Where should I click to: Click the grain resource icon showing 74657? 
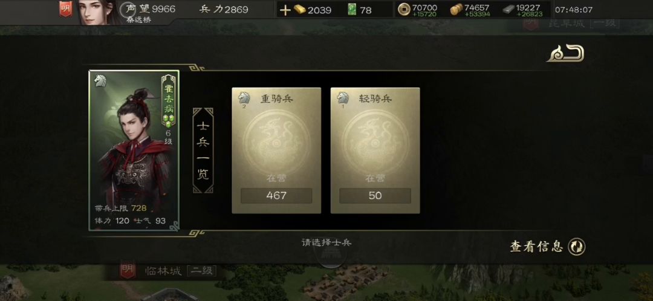click(456, 10)
